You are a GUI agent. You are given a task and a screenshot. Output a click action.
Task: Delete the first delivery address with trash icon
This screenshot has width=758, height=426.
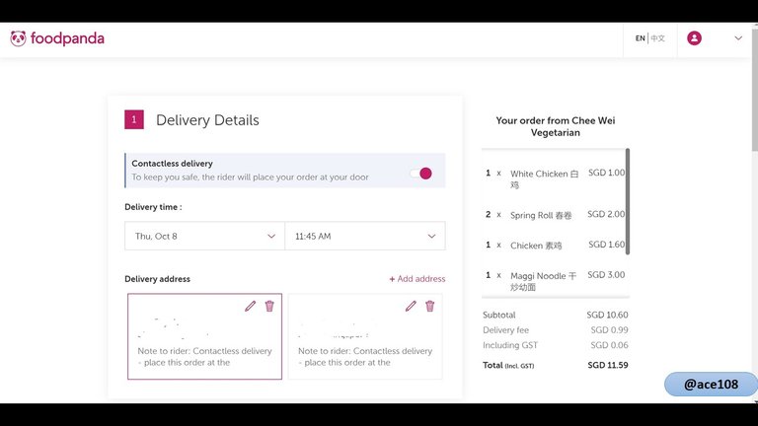pos(269,306)
